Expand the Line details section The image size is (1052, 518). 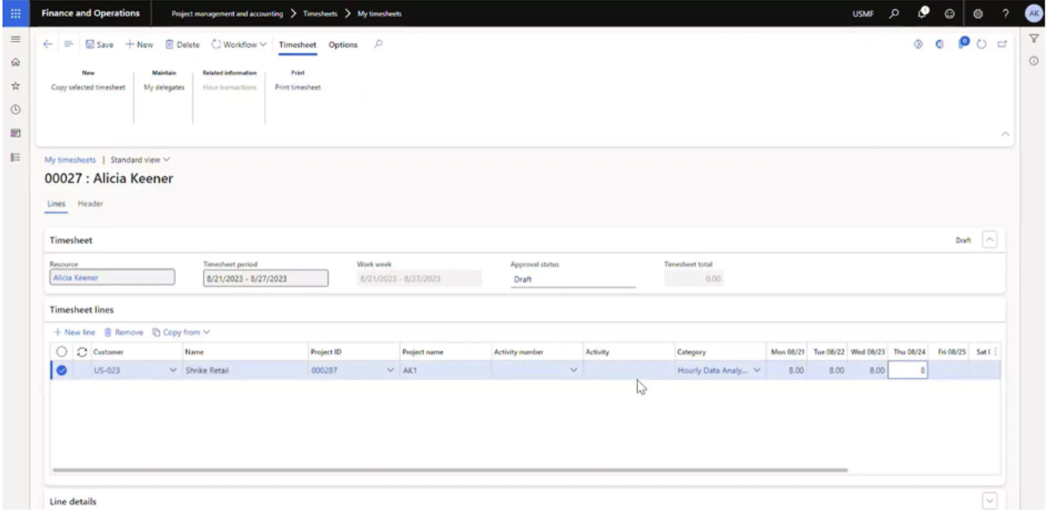click(x=990, y=500)
